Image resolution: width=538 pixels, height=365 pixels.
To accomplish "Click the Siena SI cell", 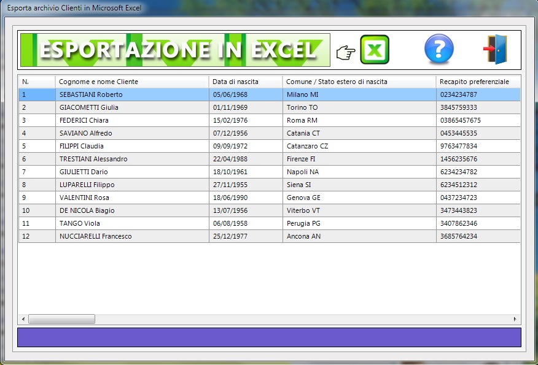I will [359, 185].
